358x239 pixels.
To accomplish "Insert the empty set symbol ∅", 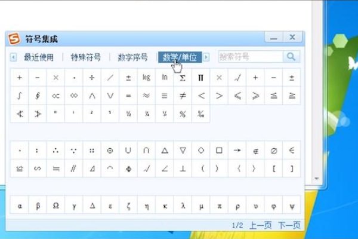I will click(x=273, y=151).
